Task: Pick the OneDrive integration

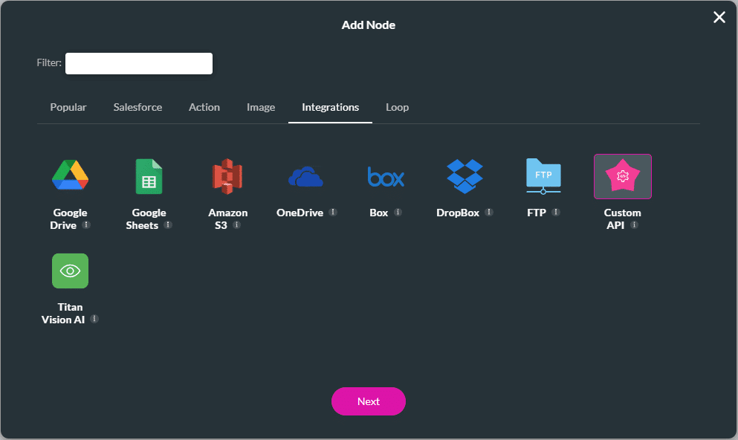Action: [x=306, y=176]
